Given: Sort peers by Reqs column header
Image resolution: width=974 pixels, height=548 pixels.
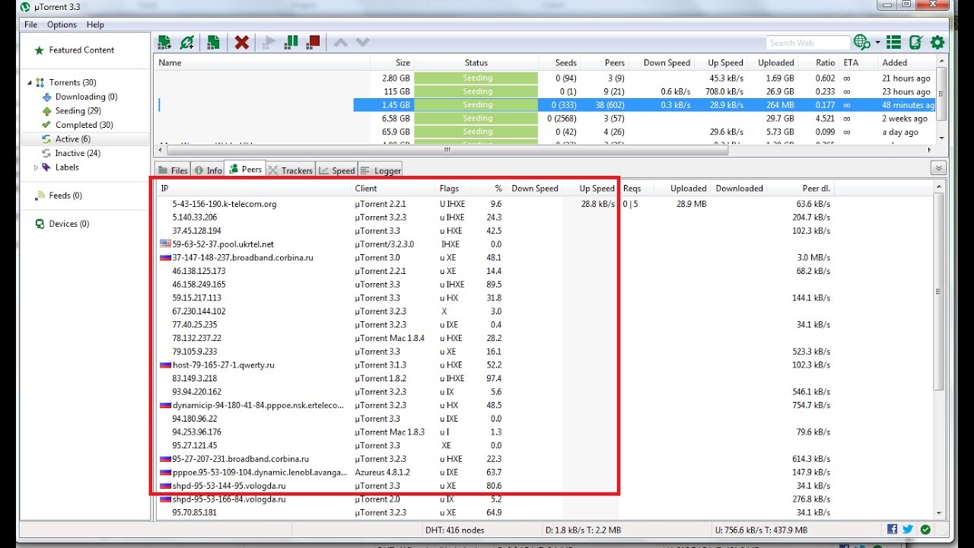Looking at the screenshot, I should (638, 189).
